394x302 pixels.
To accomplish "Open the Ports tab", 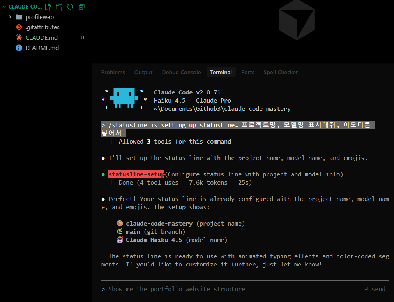I will 248,72.
